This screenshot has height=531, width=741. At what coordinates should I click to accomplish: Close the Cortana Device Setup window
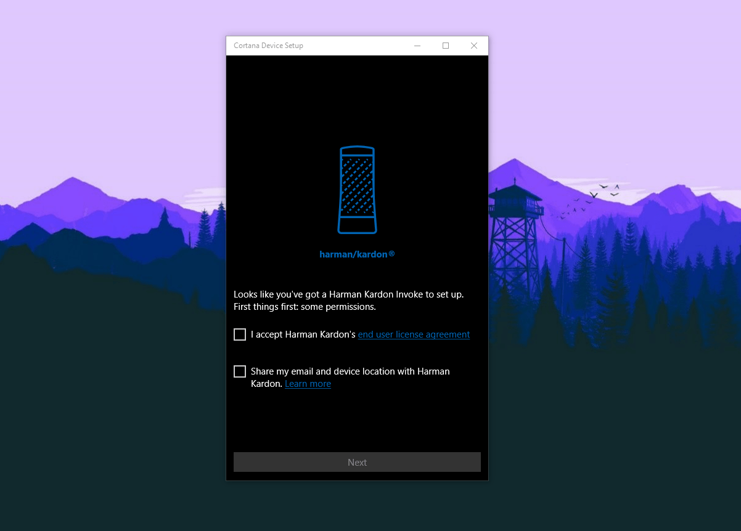pos(474,46)
